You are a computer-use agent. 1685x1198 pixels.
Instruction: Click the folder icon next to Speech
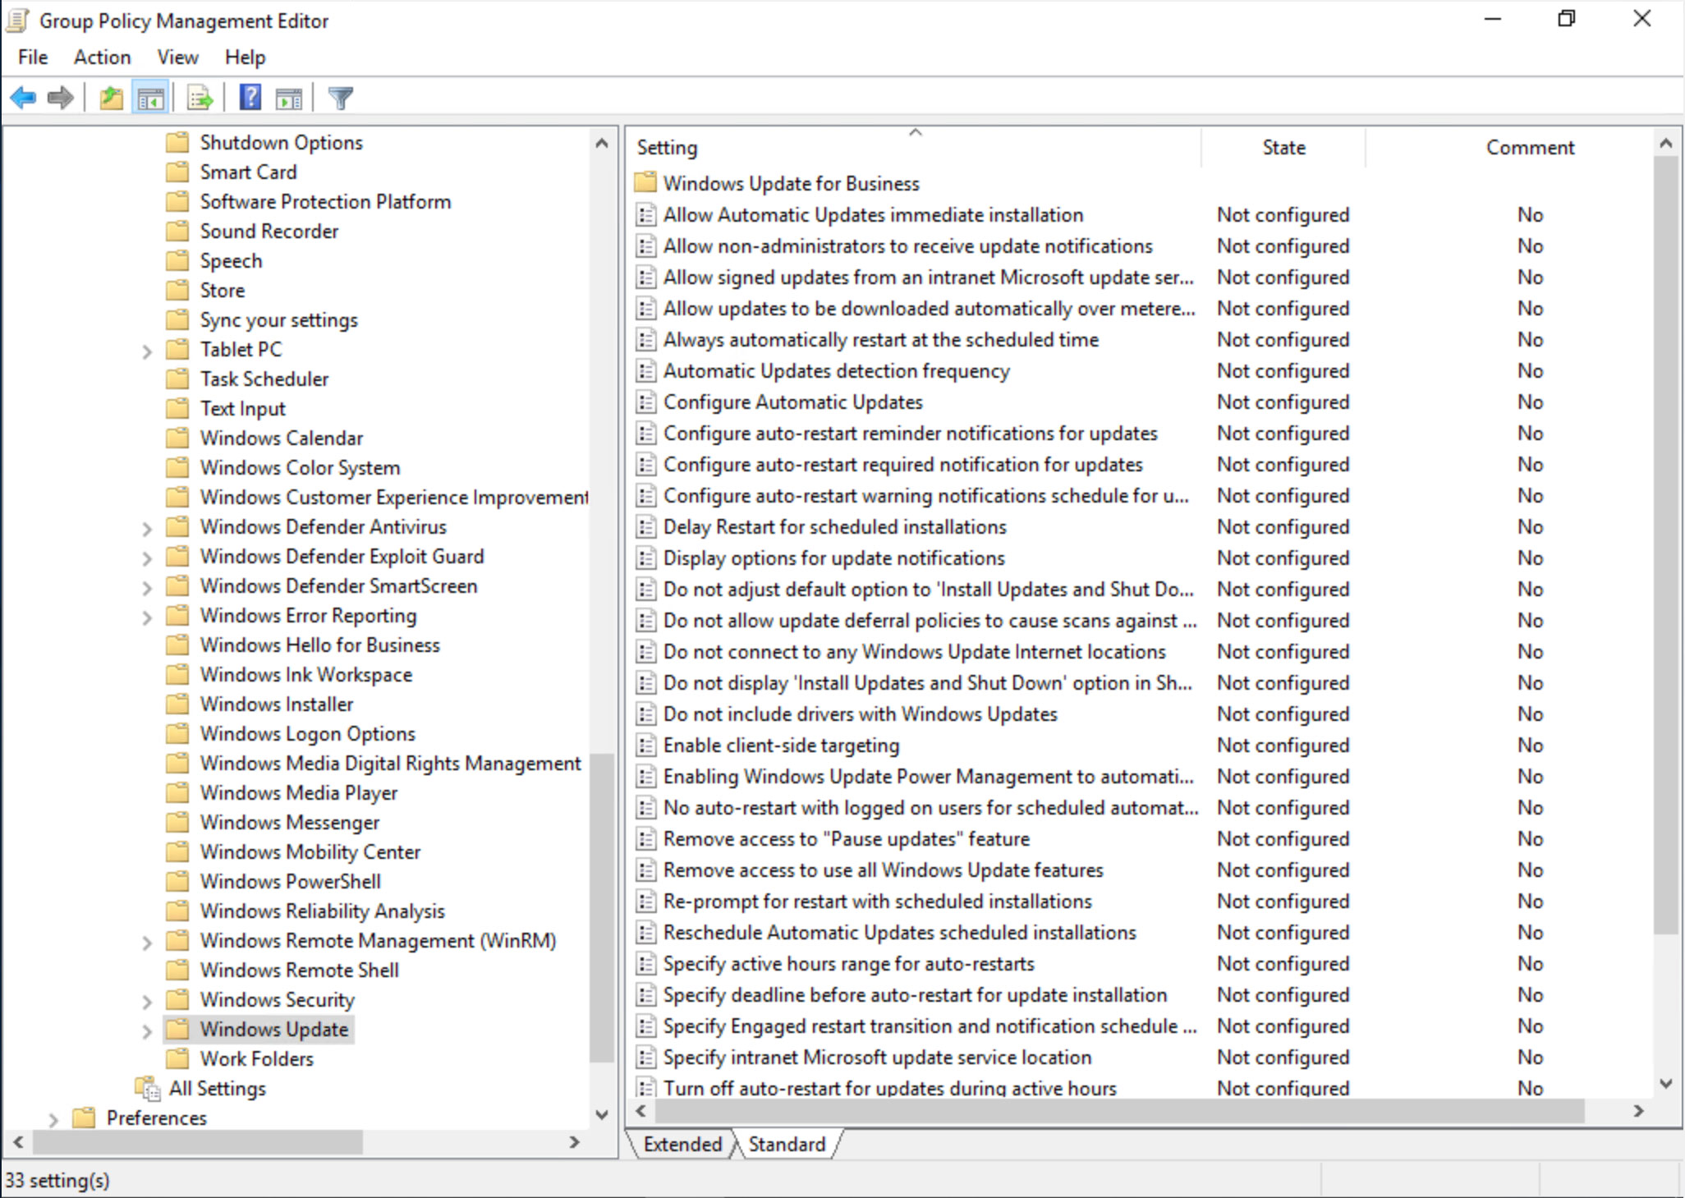[177, 260]
